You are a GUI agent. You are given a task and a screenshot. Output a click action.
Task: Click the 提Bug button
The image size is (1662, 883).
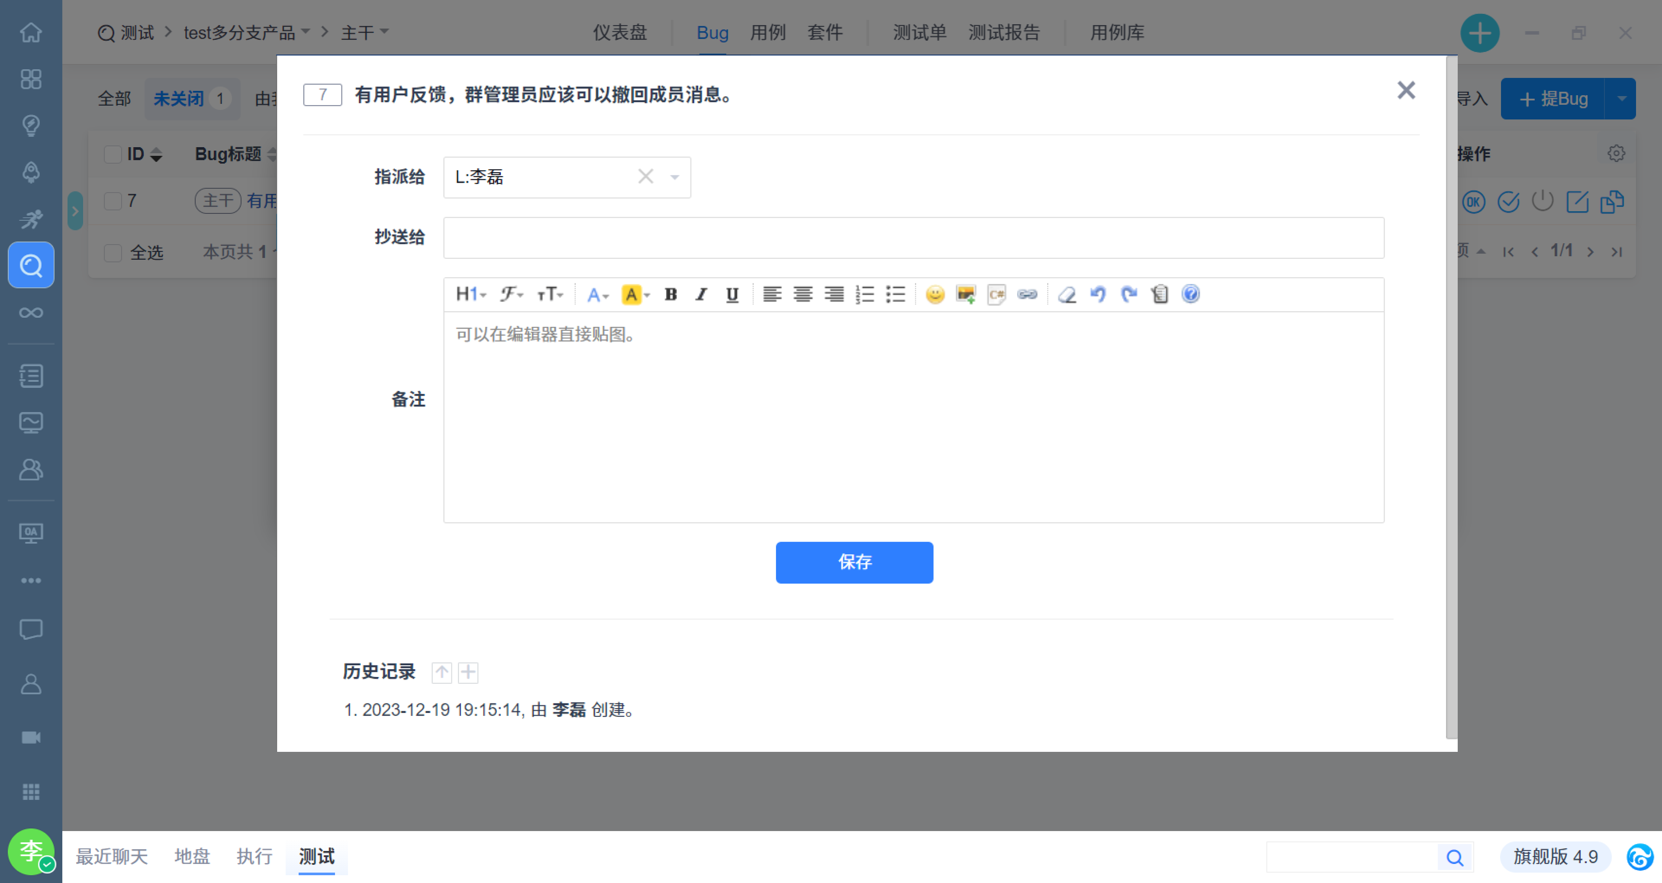tap(1553, 99)
